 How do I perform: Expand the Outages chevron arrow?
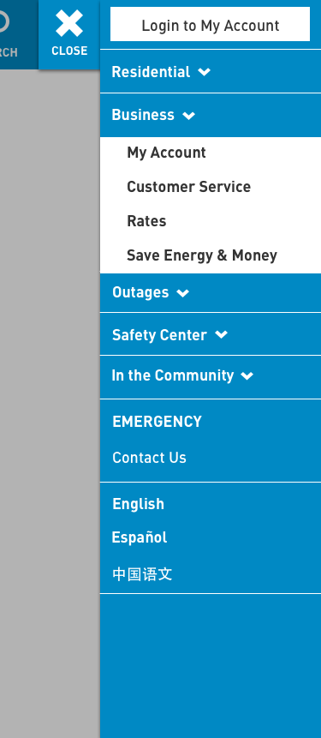pyautogui.click(x=183, y=293)
